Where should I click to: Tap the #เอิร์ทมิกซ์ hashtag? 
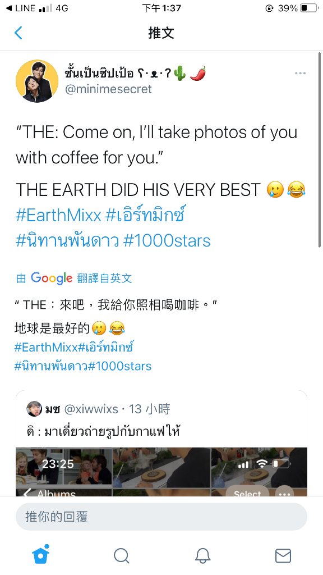click(145, 215)
